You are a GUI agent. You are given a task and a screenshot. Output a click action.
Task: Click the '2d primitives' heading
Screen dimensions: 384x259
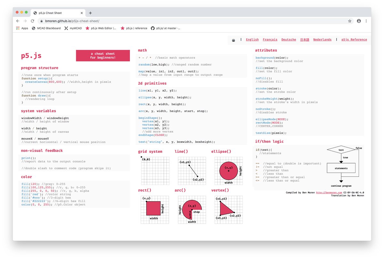pyautogui.click(x=152, y=83)
